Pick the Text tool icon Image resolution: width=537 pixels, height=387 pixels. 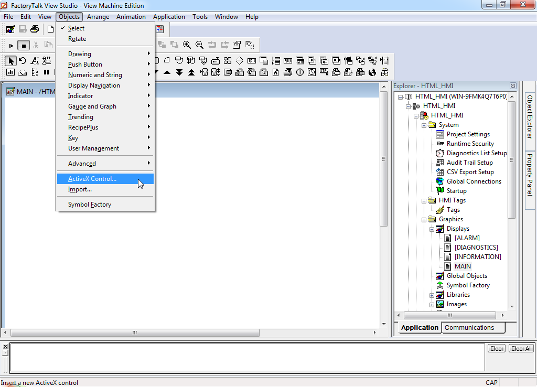(35, 61)
